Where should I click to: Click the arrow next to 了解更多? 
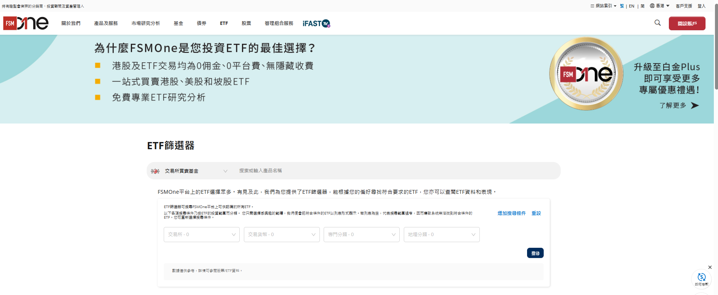tap(695, 105)
